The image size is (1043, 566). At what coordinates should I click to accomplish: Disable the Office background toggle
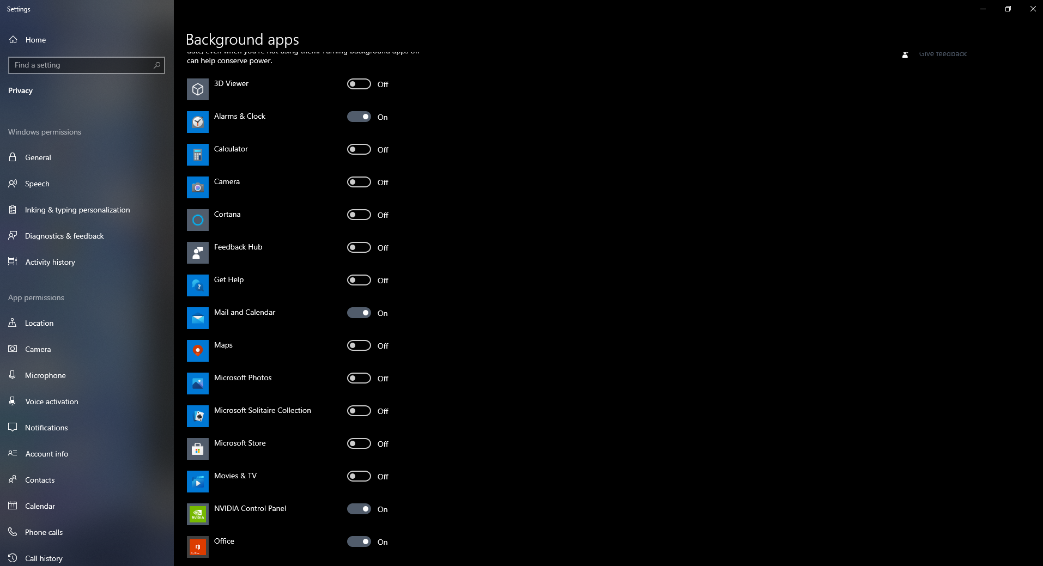tap(359, 541)
